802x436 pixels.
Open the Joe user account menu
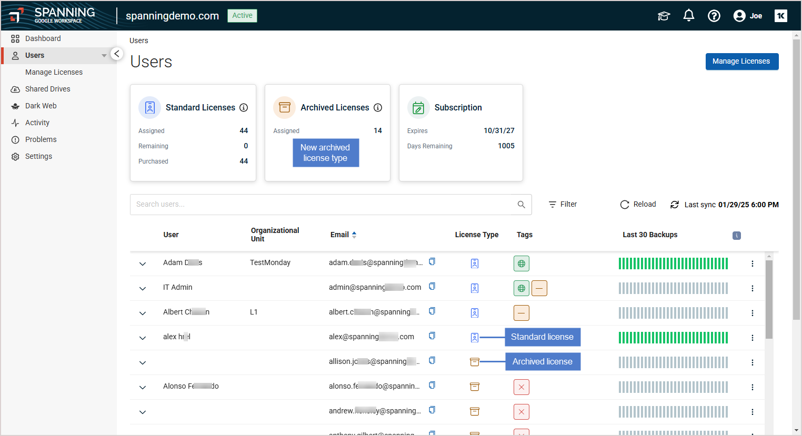[748, 16]
